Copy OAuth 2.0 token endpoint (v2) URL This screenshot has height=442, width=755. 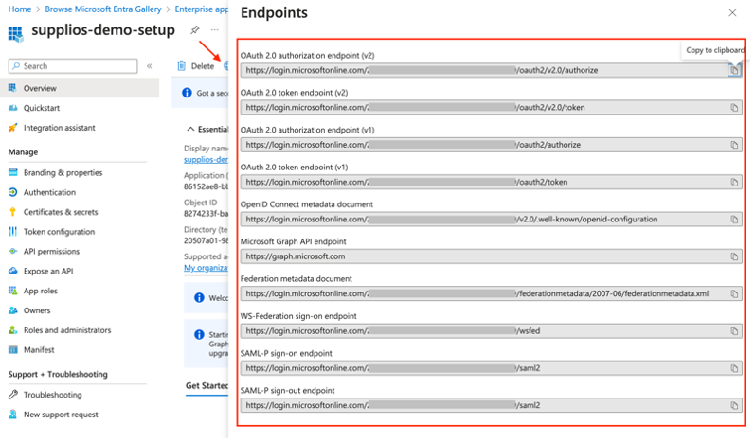pyautogui.click(x=734, y=108)
